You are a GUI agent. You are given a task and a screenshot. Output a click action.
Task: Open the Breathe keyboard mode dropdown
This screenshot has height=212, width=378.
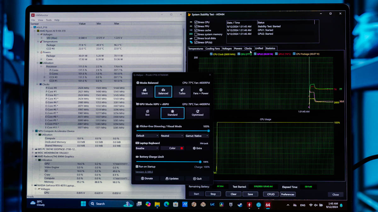pos(147,148)
